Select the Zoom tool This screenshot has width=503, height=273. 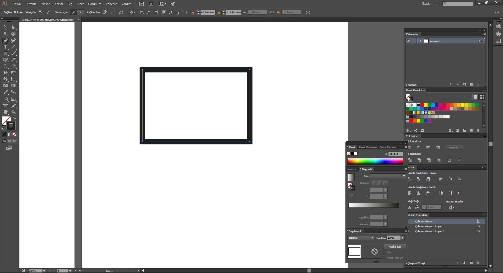pyautogui.click(x=13, y=112)
